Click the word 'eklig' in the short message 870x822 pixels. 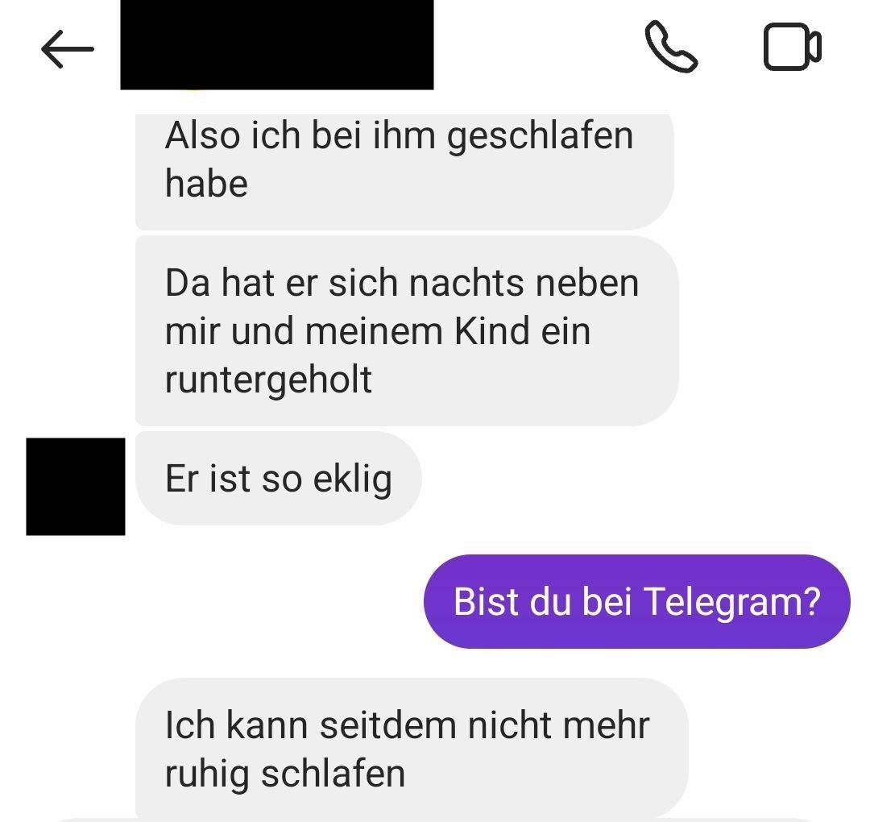click(352, 479)
